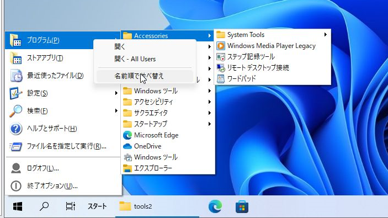Click the Settings (設定) checkmark icon

(15, 93)
